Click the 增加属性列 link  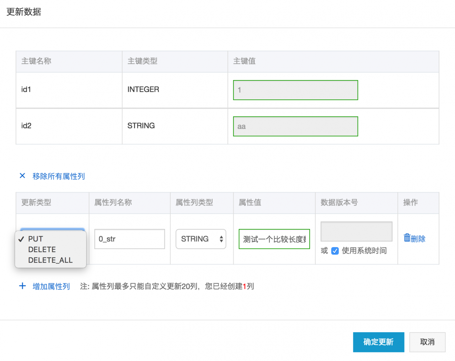(51, 286)
